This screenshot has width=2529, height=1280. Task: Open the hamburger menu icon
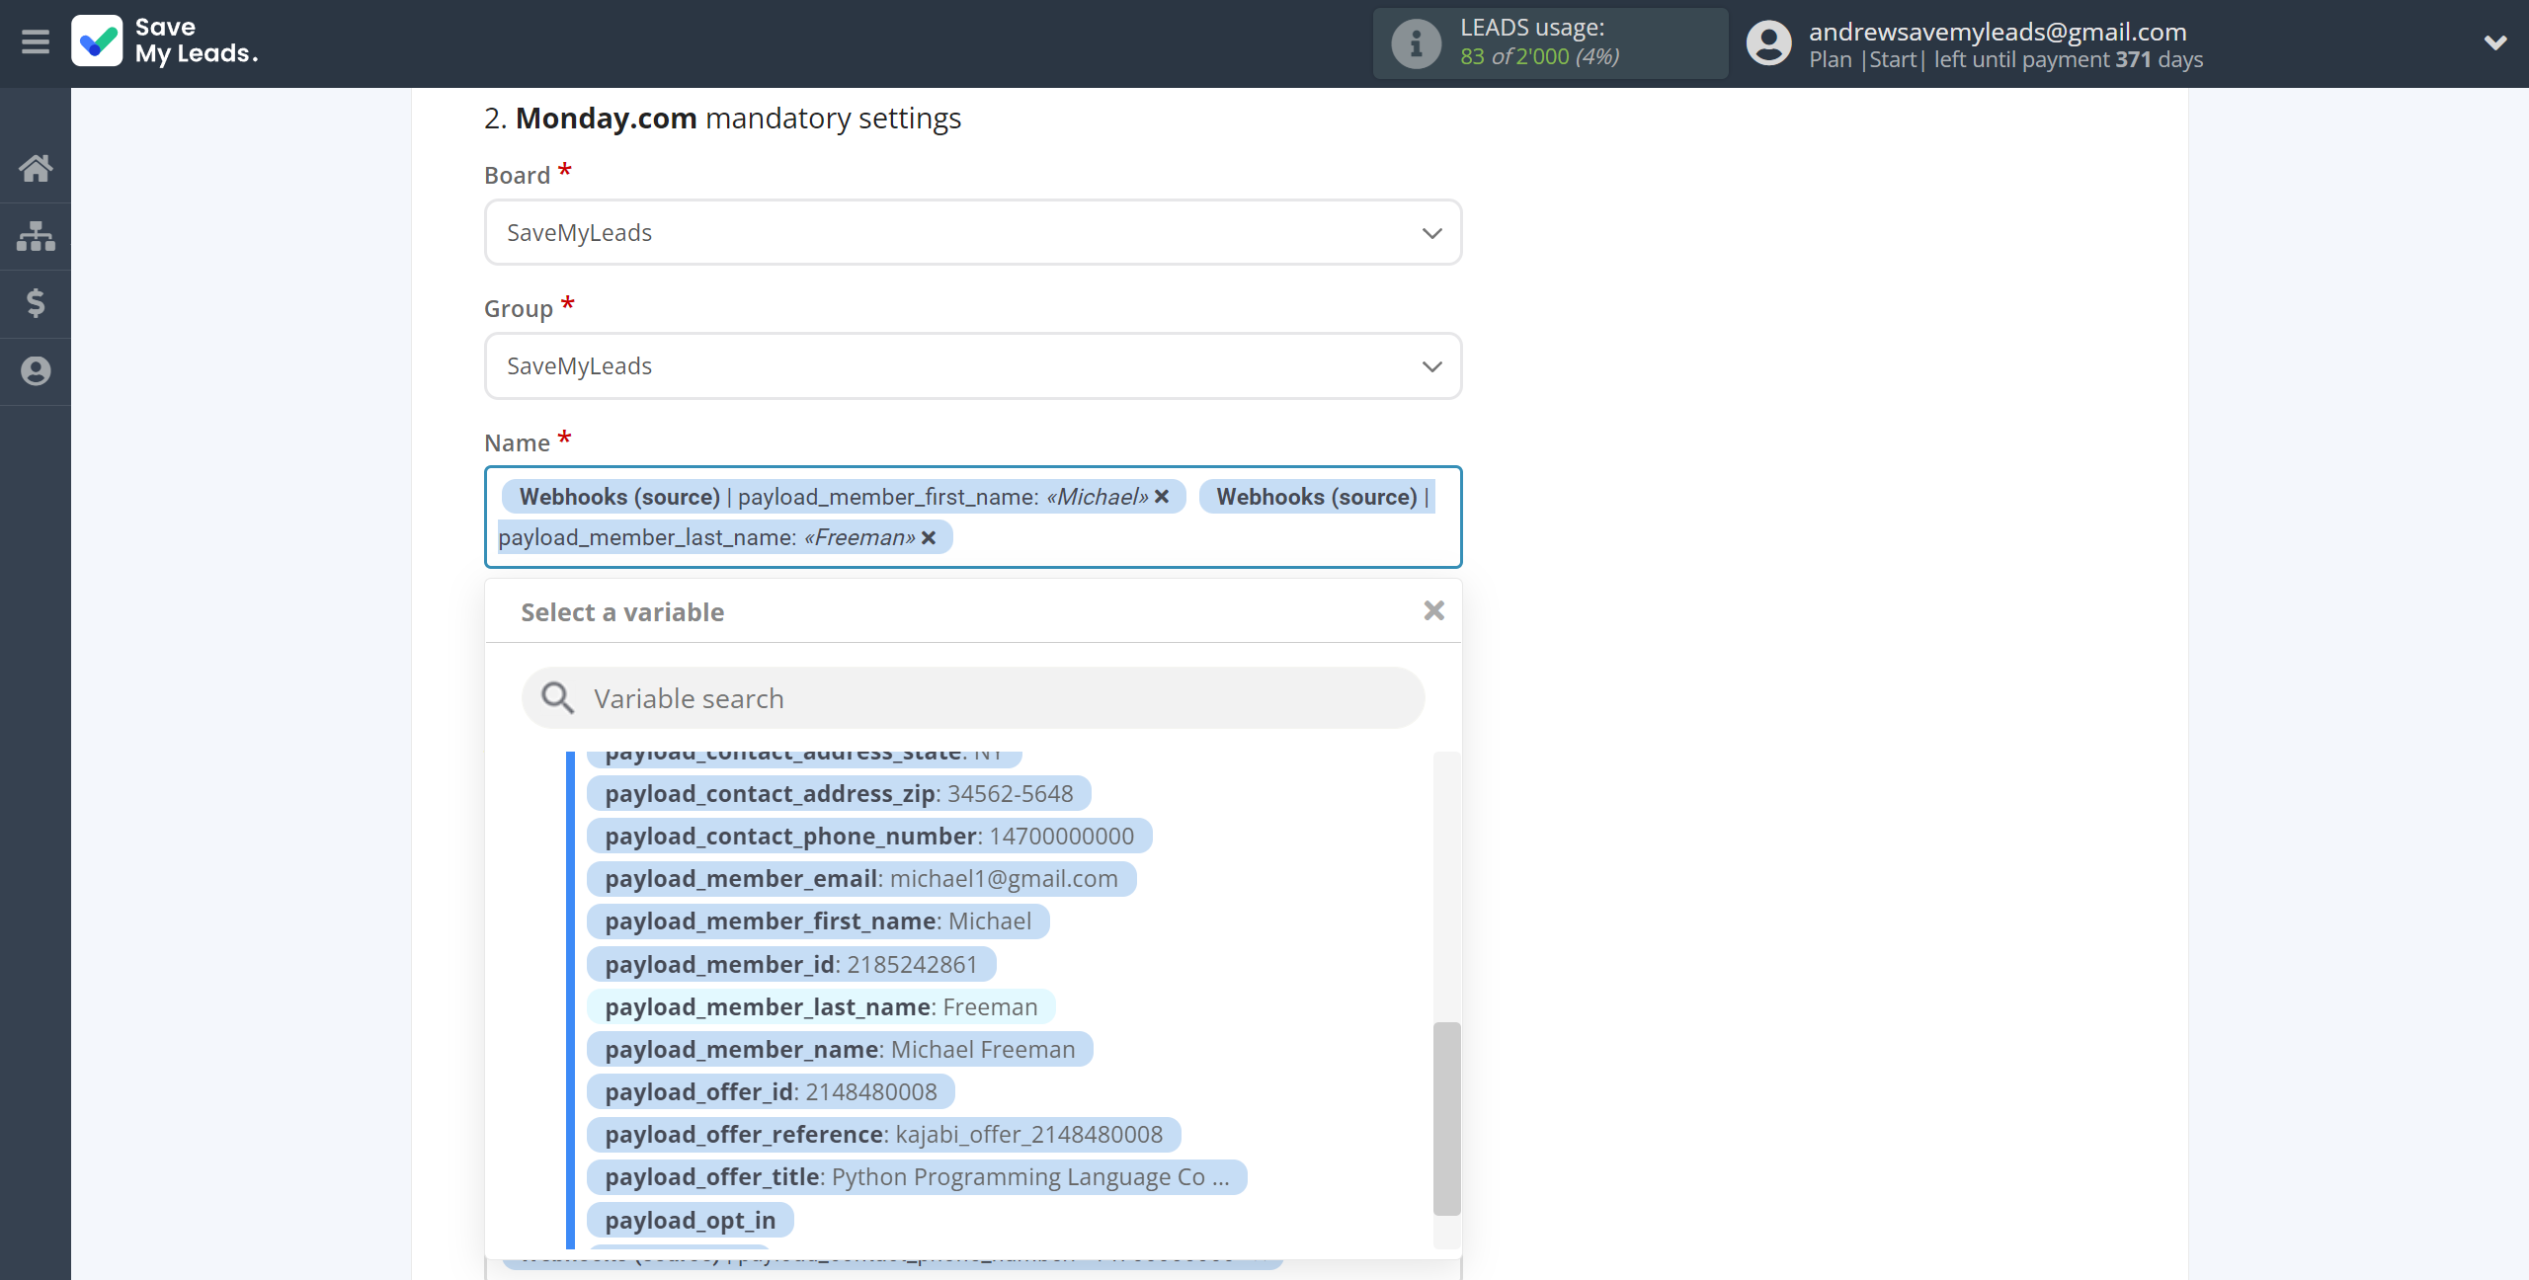pyautogui.click(x=36, y=42)
